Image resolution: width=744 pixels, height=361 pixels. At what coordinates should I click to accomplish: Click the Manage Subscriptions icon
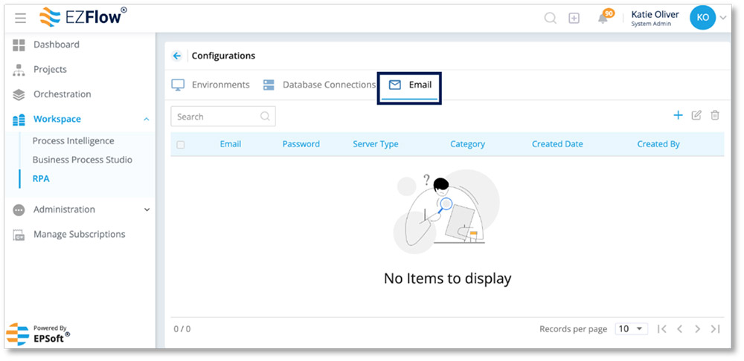[19, 235]
